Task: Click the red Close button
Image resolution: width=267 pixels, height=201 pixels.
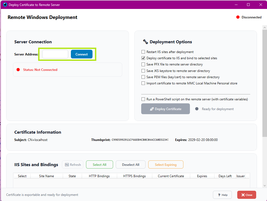Action: click(x=246, y=195)
